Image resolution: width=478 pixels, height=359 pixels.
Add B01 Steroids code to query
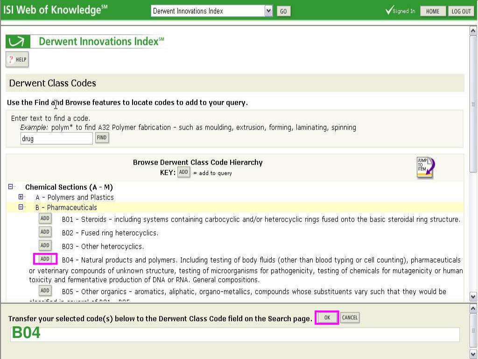(45, 218)
